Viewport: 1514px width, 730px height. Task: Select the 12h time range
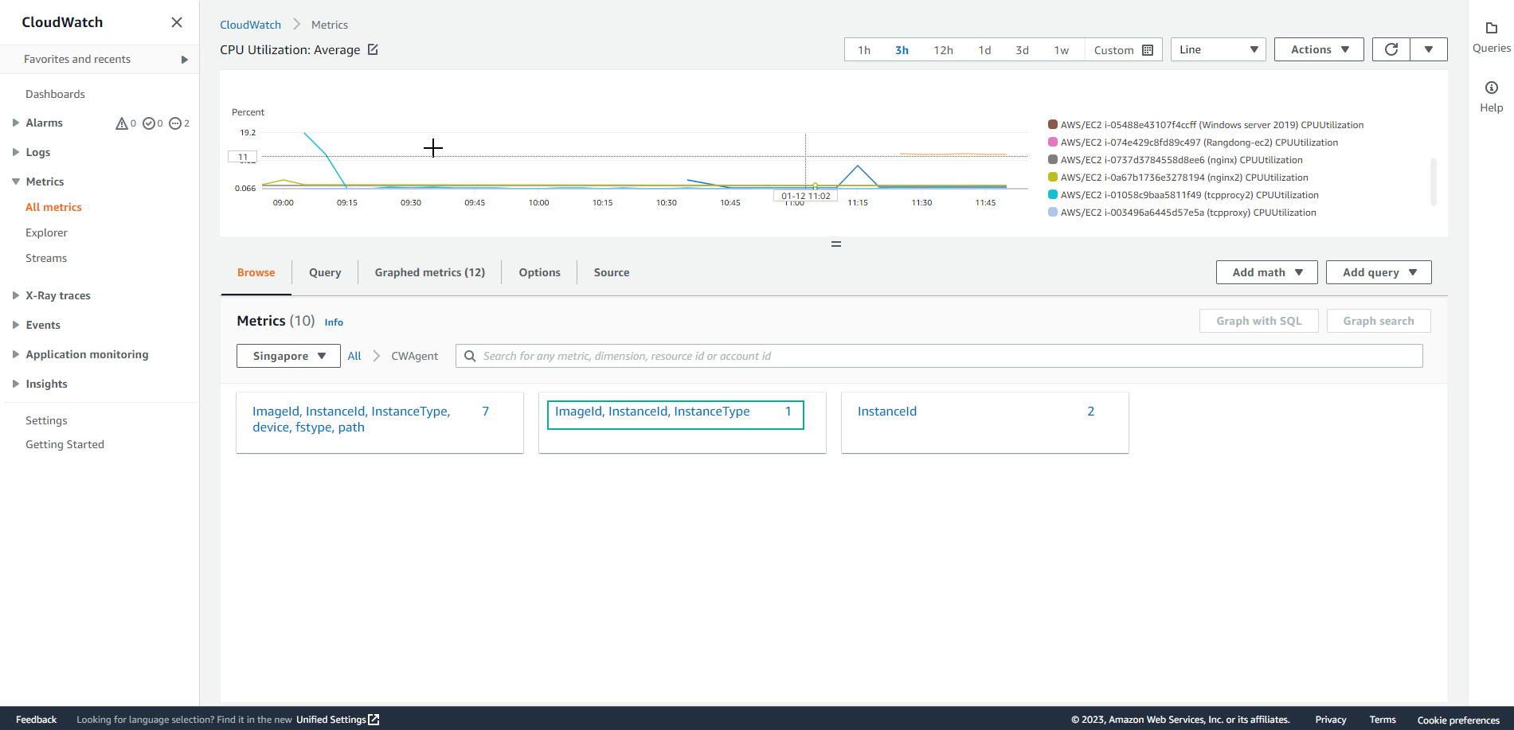(x=943, y=50)
